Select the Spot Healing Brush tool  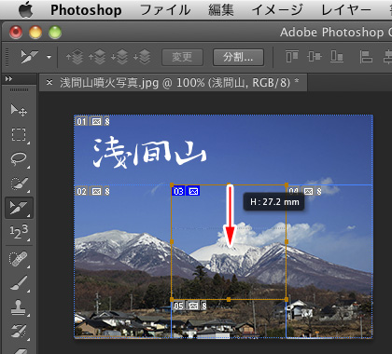point(19,259)
